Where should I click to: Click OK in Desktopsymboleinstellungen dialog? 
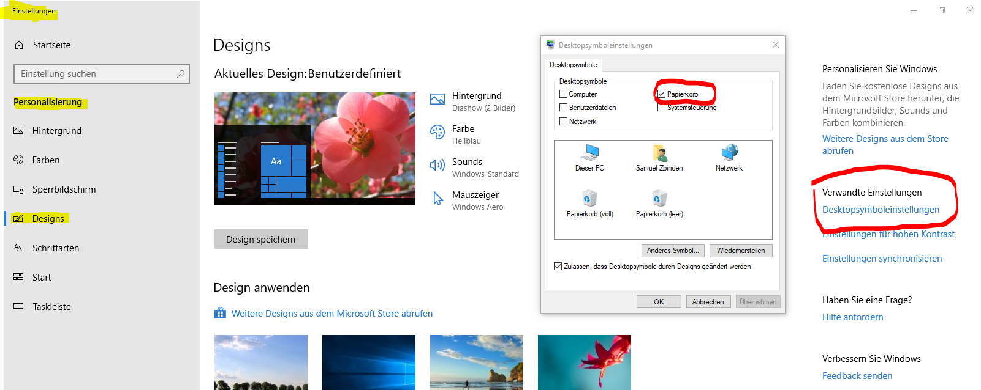(659, 302)
